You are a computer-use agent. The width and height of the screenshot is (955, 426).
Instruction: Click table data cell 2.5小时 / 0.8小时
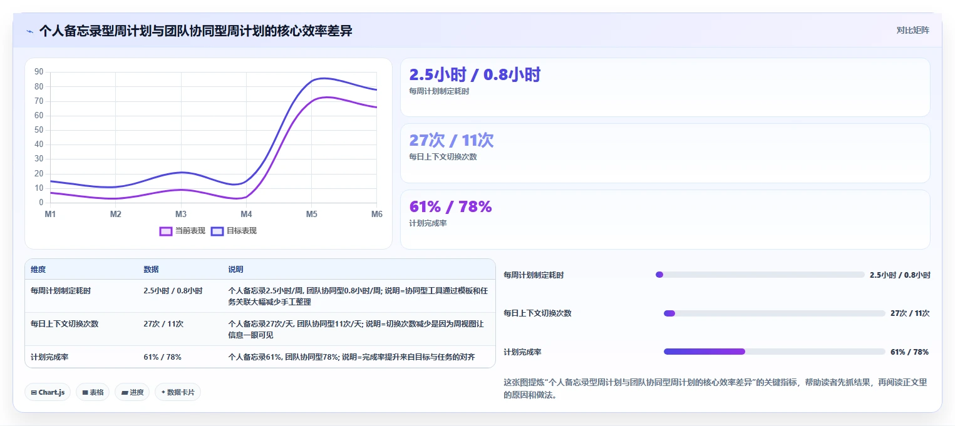tap(173, 291)
